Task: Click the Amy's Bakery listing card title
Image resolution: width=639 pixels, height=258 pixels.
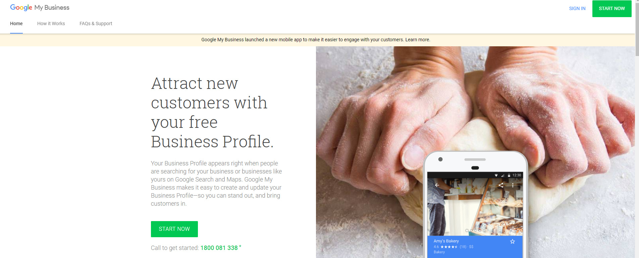Action: tap(446, 241)
